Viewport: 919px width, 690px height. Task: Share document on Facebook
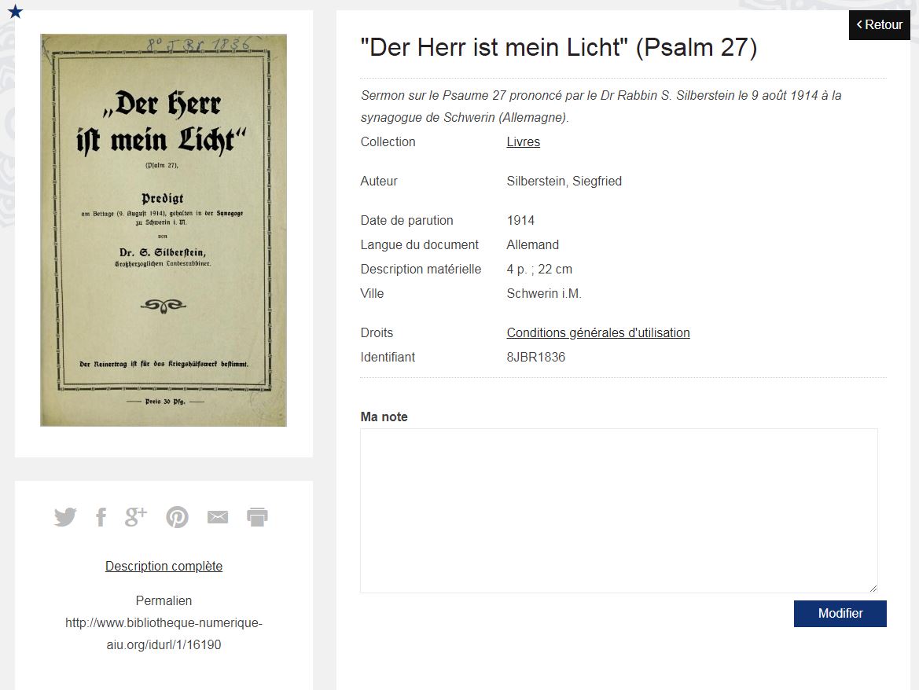click(101, 517)
